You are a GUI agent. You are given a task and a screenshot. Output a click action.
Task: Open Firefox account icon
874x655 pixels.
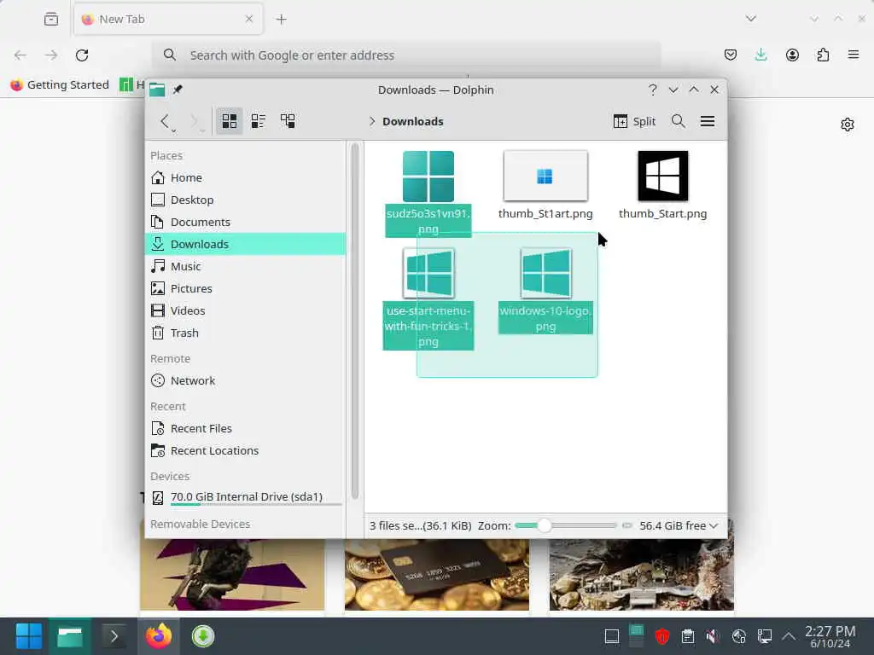coord(792,55)
